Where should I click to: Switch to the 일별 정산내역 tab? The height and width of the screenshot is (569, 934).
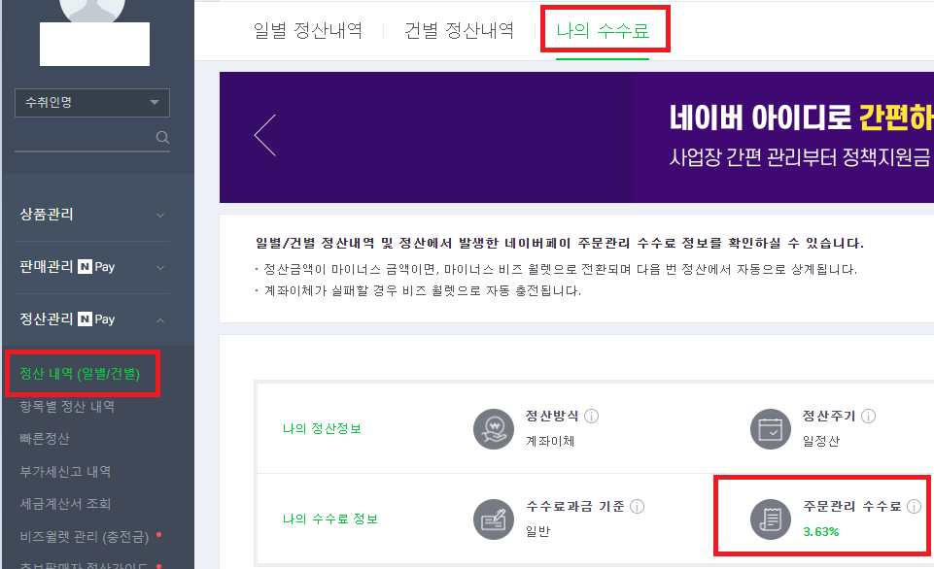pyautogui.click(x=307, y=31)
